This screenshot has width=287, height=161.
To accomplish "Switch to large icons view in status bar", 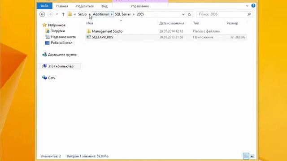I will pos(252,156).
